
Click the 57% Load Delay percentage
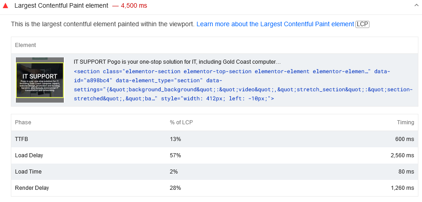click(175, 155)
